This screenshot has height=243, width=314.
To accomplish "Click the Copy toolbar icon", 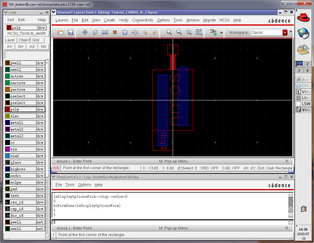I will click(95, 32).
